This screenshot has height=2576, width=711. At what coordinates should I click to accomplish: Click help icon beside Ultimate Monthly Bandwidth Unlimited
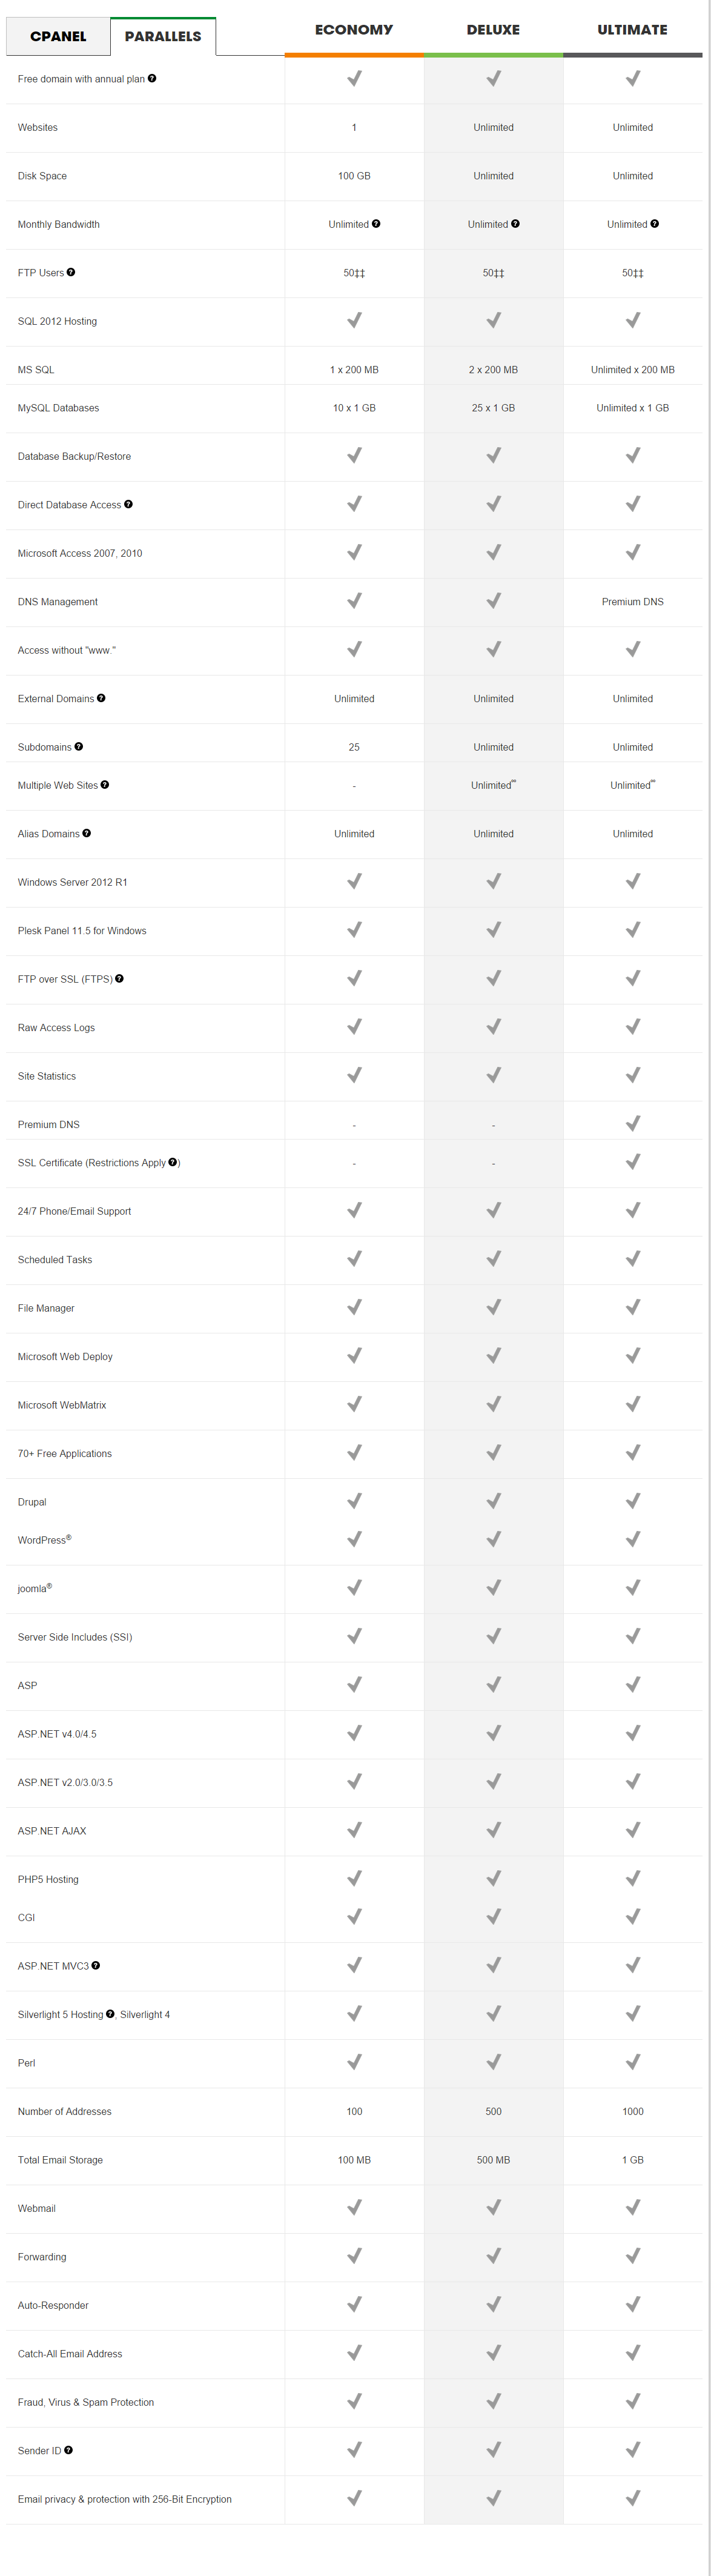click(655, 224)
